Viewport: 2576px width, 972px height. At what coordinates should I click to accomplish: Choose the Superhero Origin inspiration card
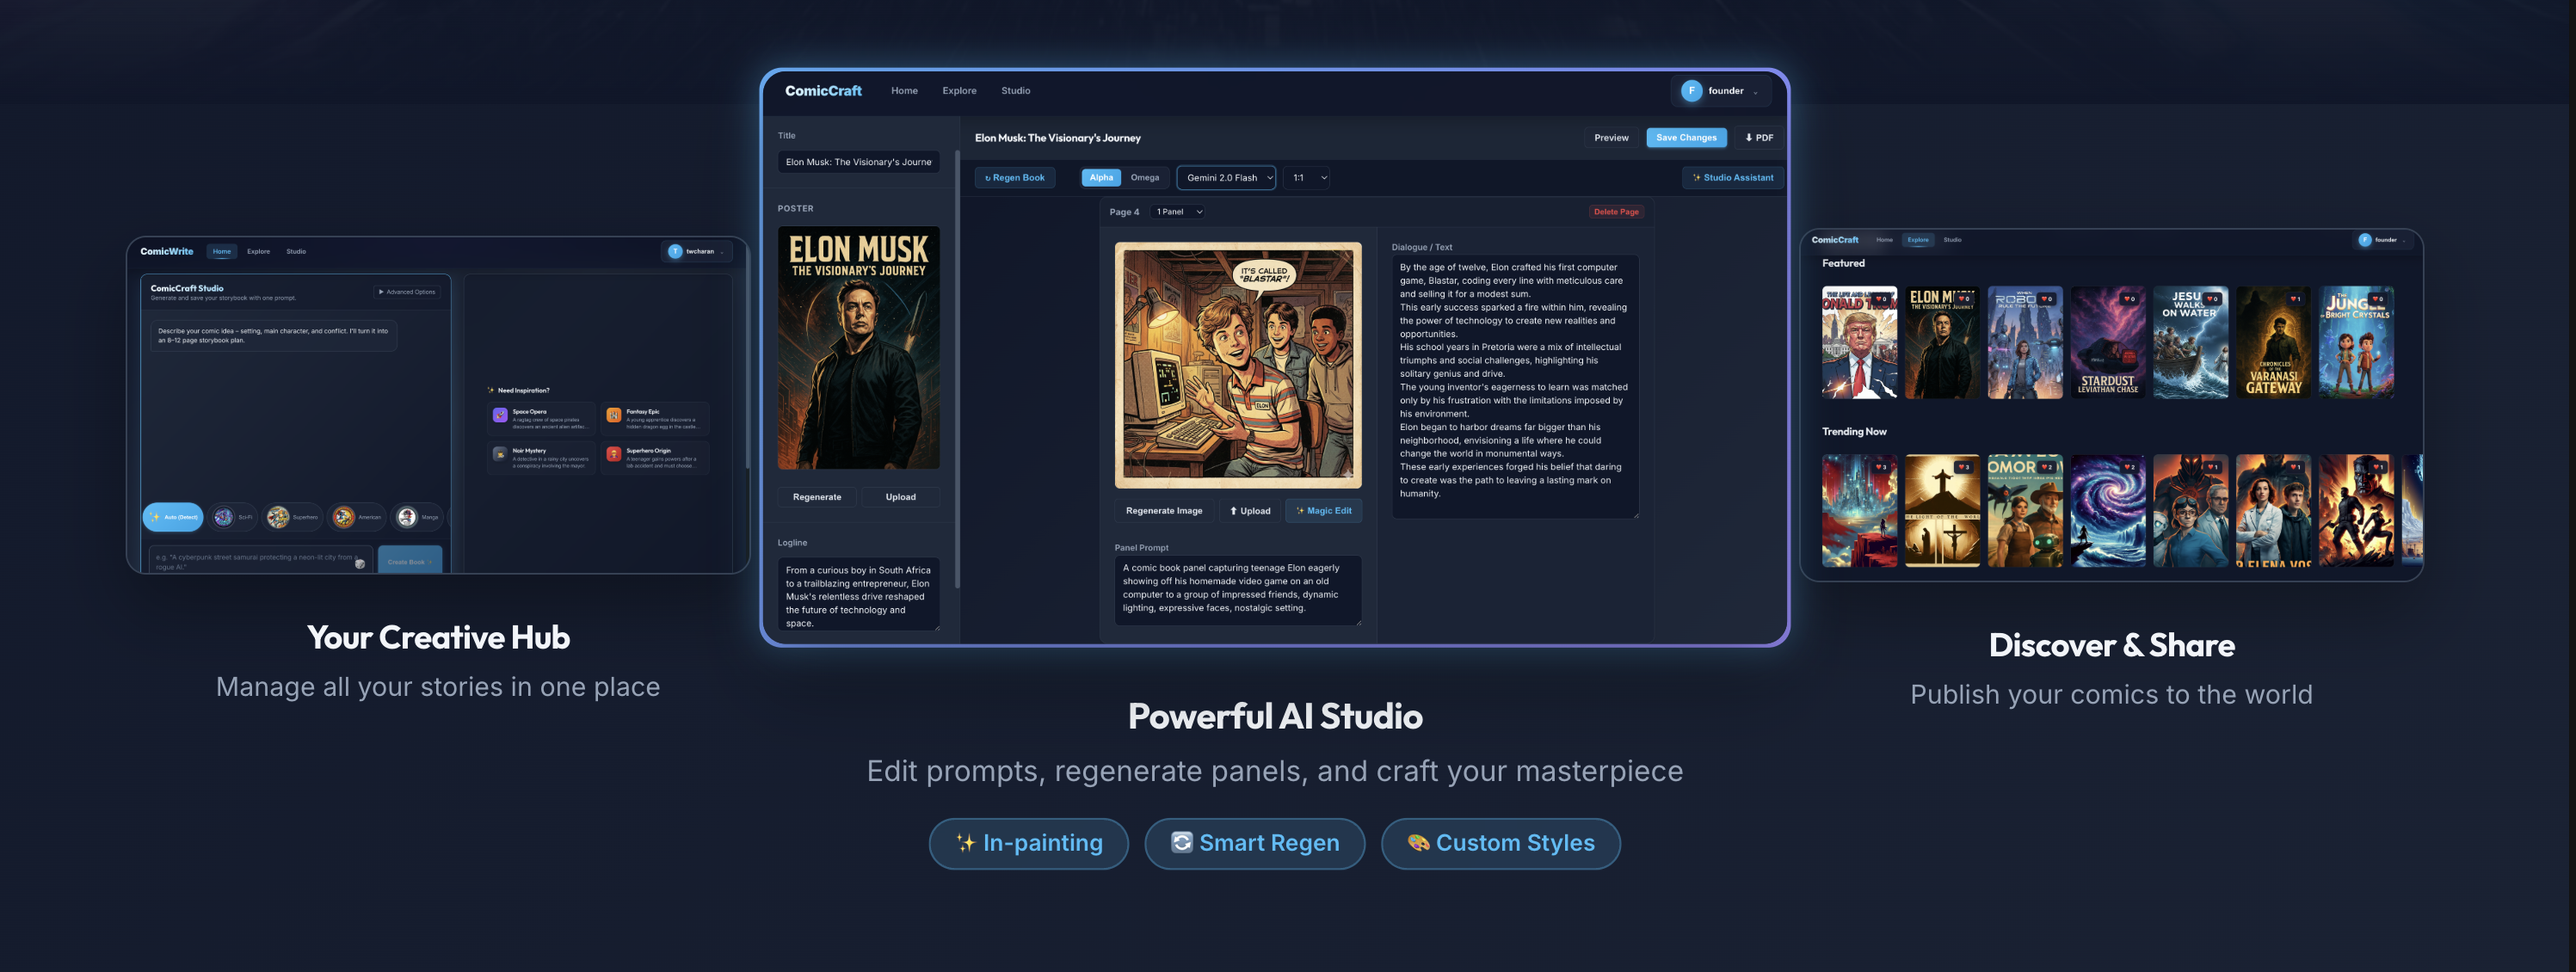655,457
